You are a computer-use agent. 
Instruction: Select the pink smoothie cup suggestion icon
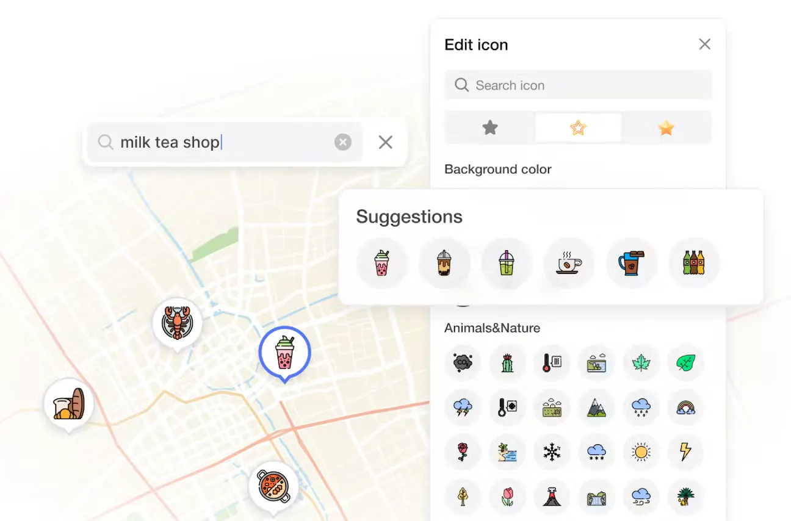coord(382,264)
